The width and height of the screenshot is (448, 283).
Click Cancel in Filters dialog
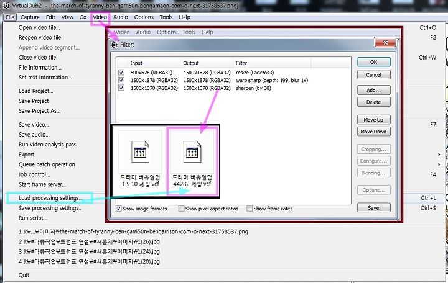(374, 75)
